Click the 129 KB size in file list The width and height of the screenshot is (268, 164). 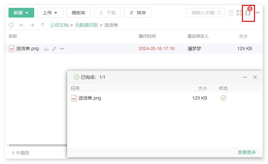click(x=245, y=49)
